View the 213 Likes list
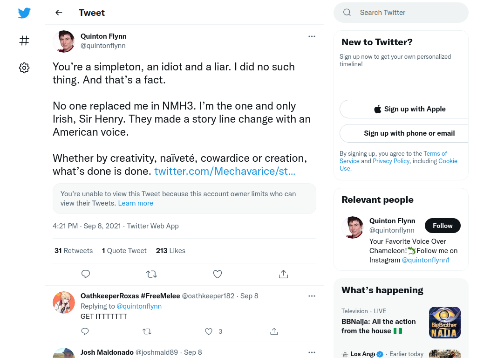Screen dimensions: 477x358 pos(170,251)
